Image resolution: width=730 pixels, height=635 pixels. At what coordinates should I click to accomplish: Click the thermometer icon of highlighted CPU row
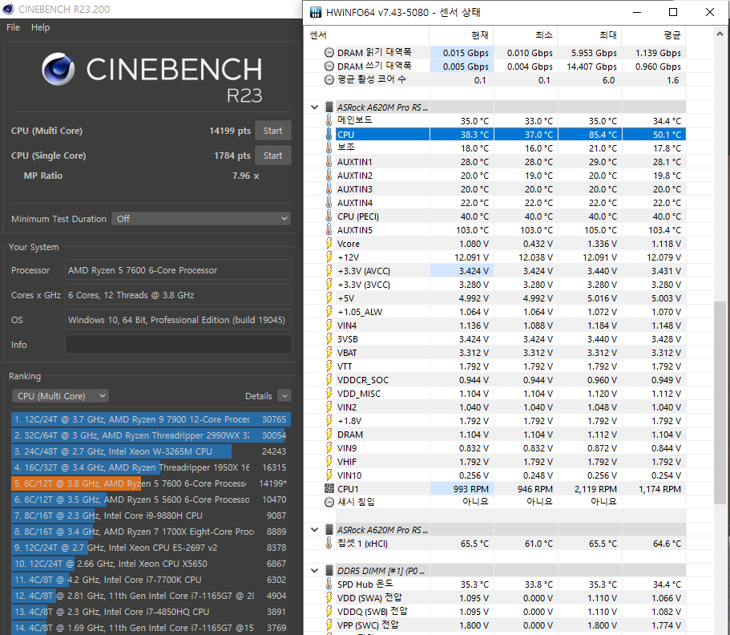pyautogui.click(x=329, y=134)
